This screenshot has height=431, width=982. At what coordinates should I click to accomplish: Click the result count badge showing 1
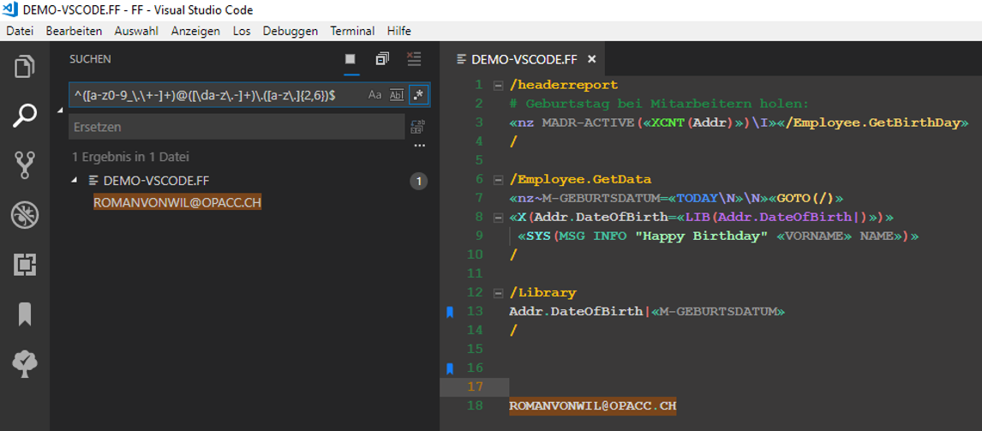click(418, 182)
